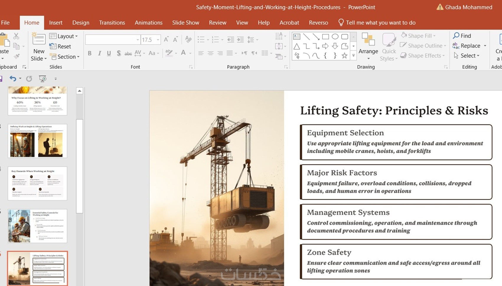The width and height of the screenshot is (502, 286).
Task: Apply text highlight color
Action: click(x=169, y=53)
